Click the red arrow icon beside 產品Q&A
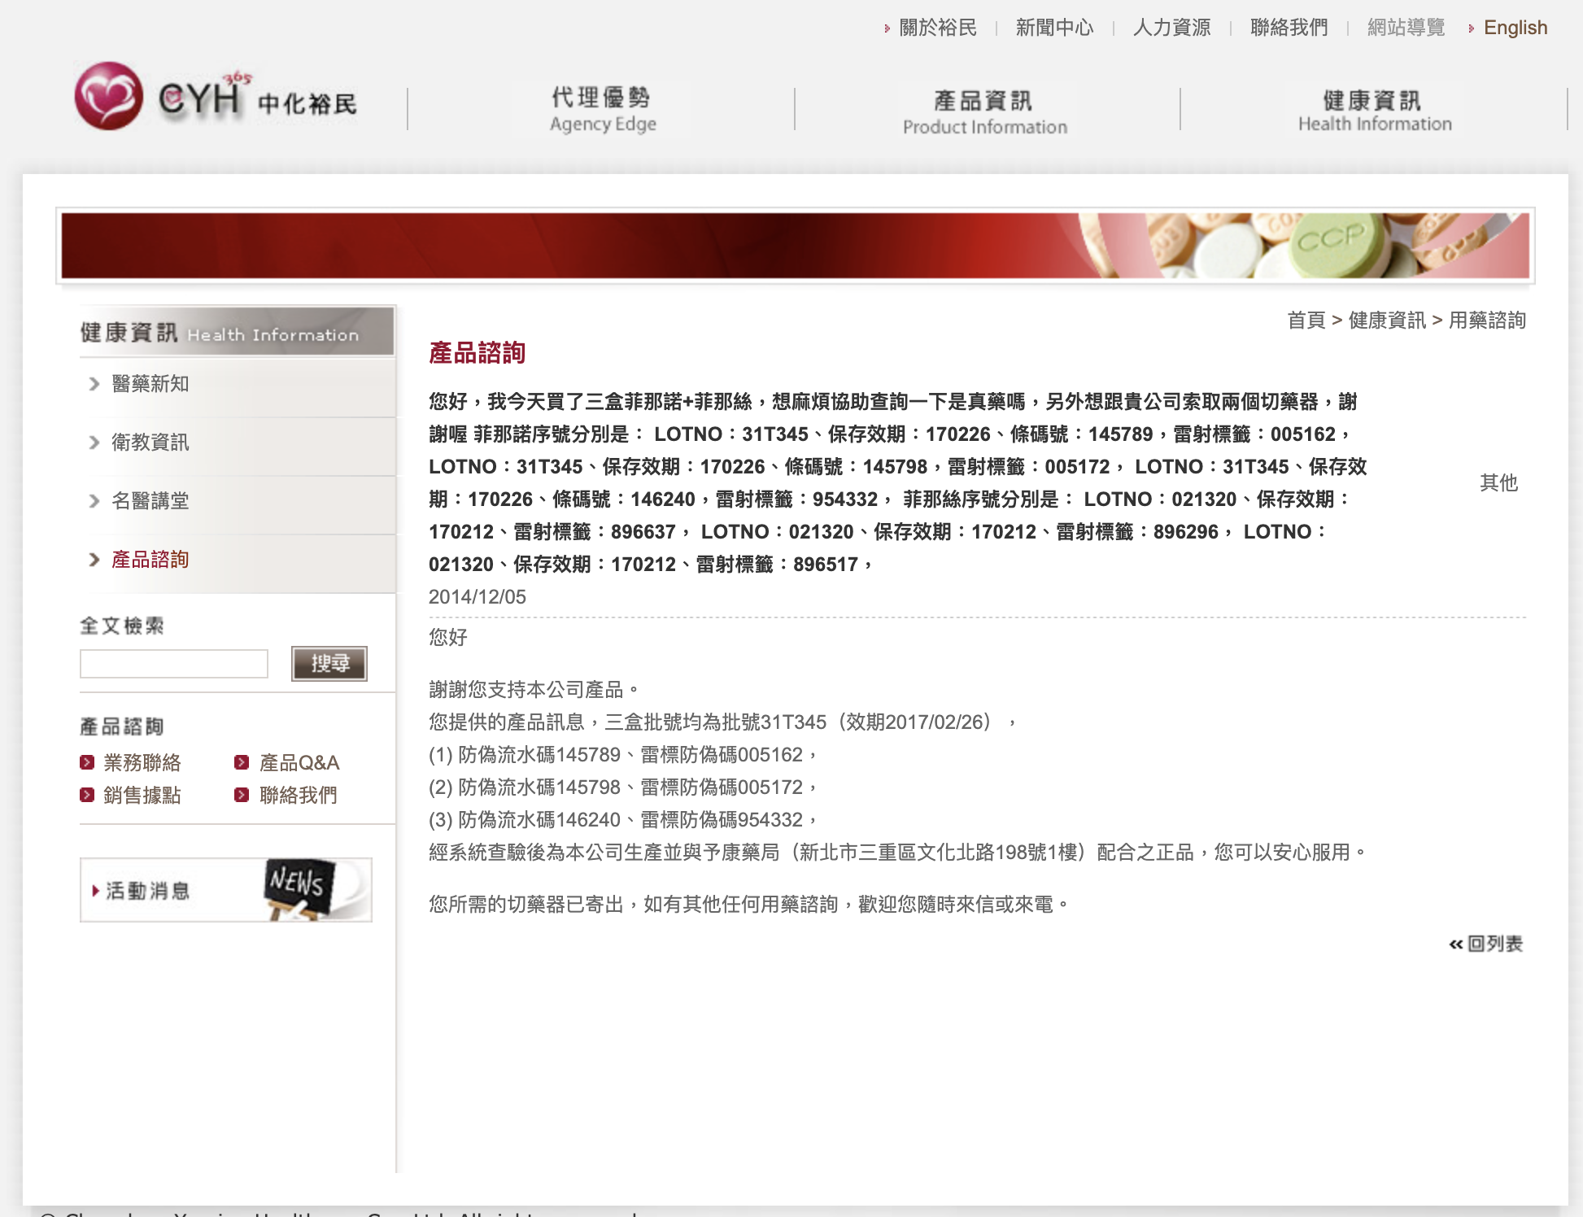 pyautogui.click(x=242, y=762)
